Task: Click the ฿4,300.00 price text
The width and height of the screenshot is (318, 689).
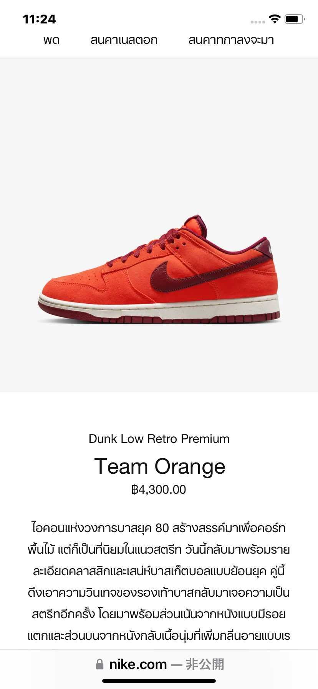Action: click(x=159, y=489)
